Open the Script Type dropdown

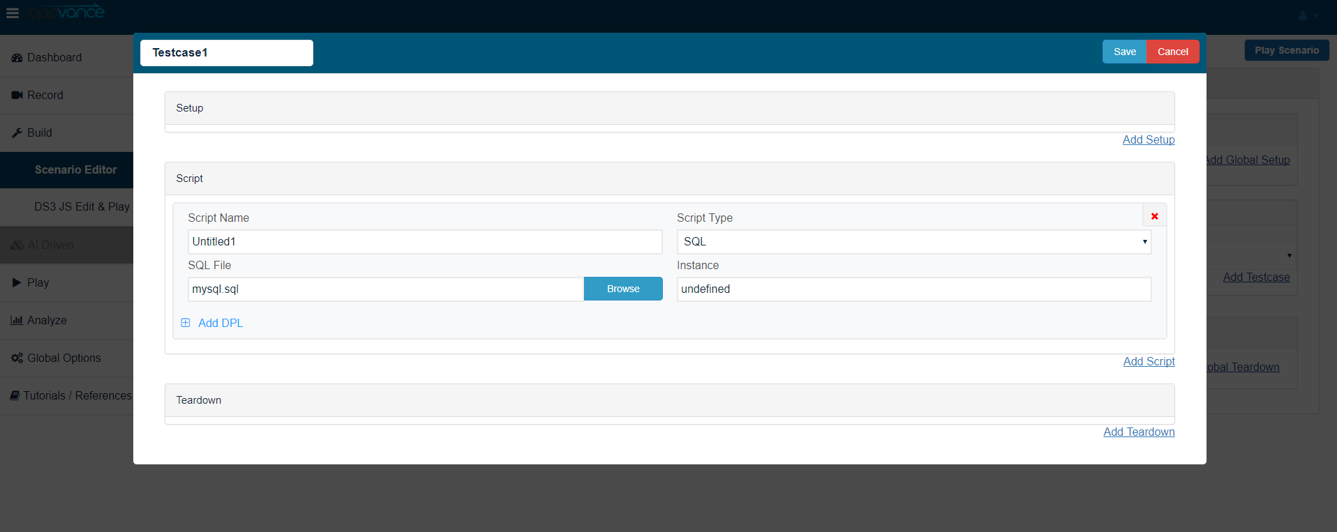pos(914,242)
